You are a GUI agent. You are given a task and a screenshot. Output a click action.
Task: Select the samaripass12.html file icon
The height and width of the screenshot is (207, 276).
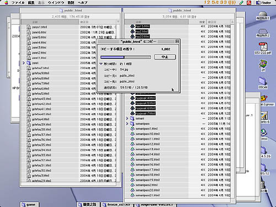click(x=132, y=144)
